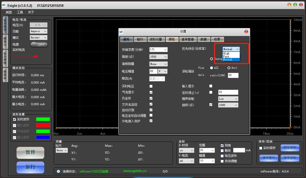Image resolution: width=306 pixels, height=178 pixels.
Task: Switch to the 透传管道 settings tab
Action: click(x=187, y=39)
